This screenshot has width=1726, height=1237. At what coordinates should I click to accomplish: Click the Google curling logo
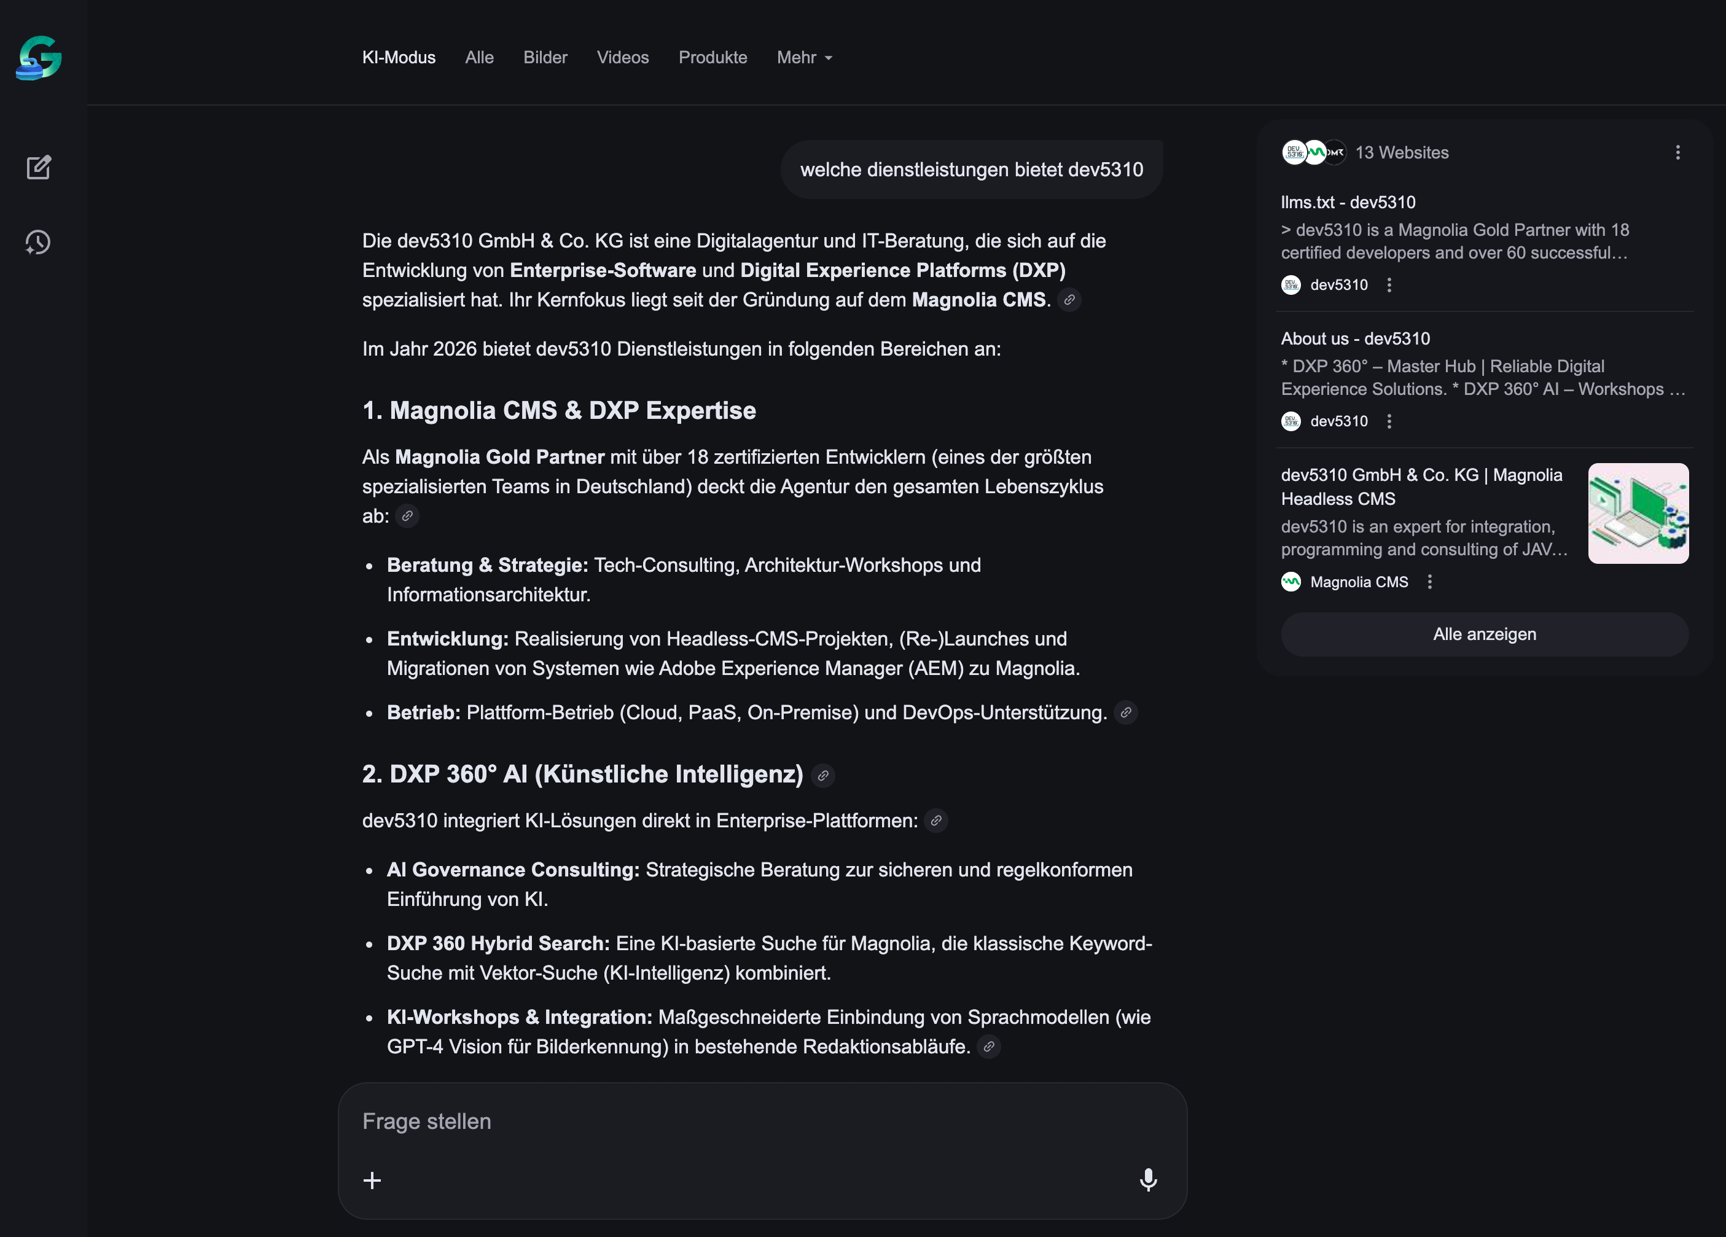[x=39, y=58]
